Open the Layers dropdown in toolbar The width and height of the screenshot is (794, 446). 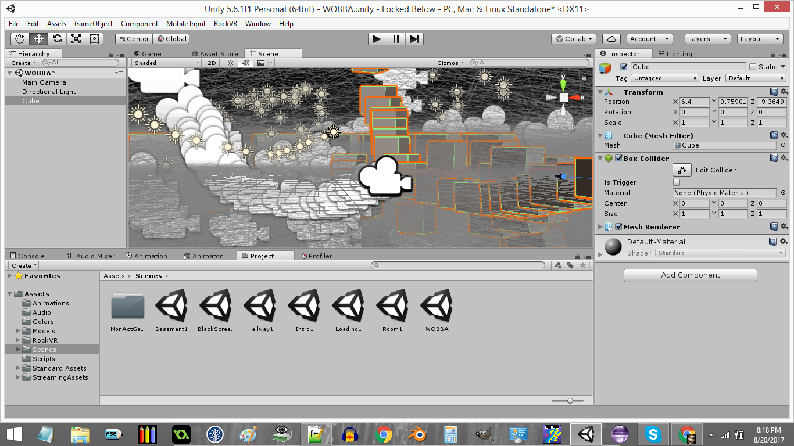(x=707, y=39)
